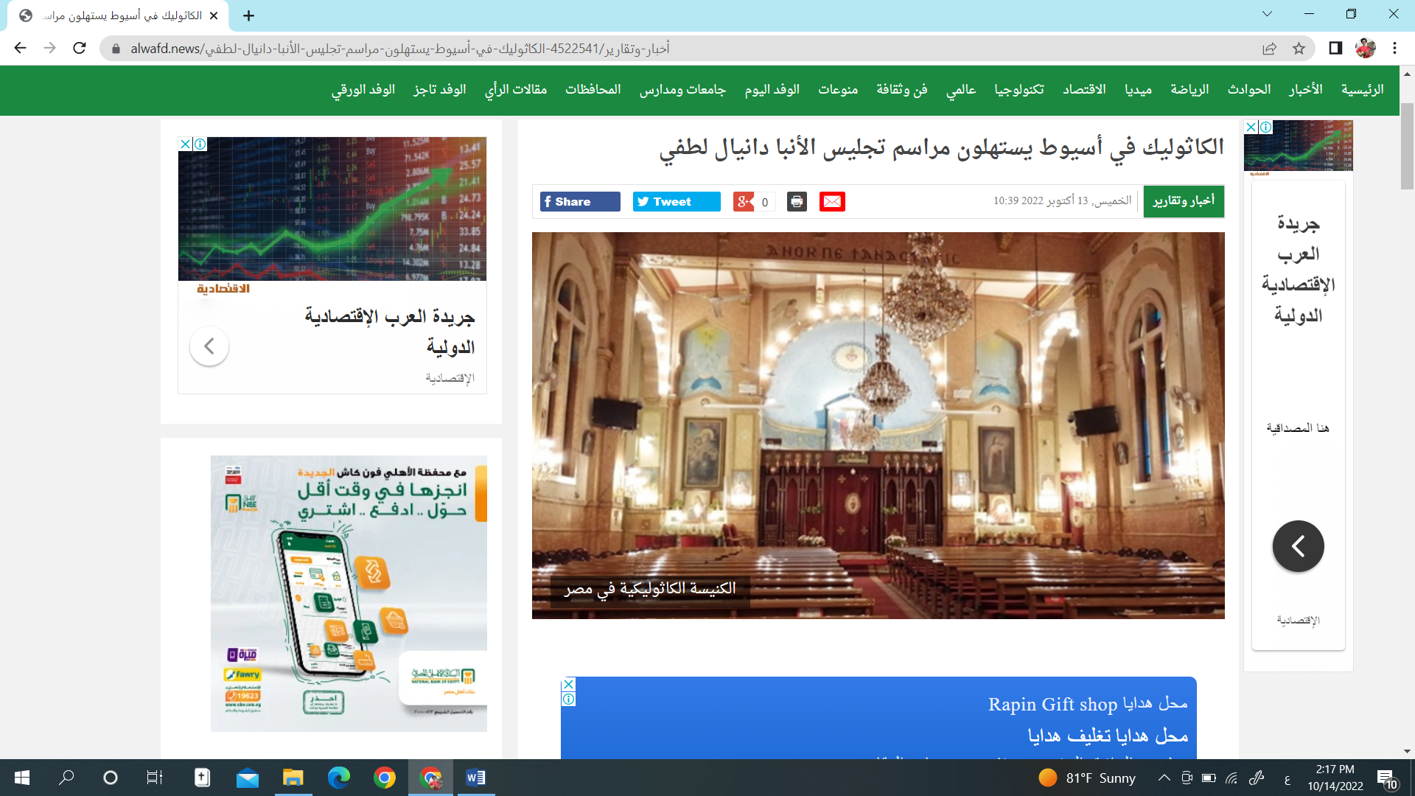Click the page vertical scrollbar thumb
The width and height of the screenshot is (1415, 796).
click(x=1407, y=145)
